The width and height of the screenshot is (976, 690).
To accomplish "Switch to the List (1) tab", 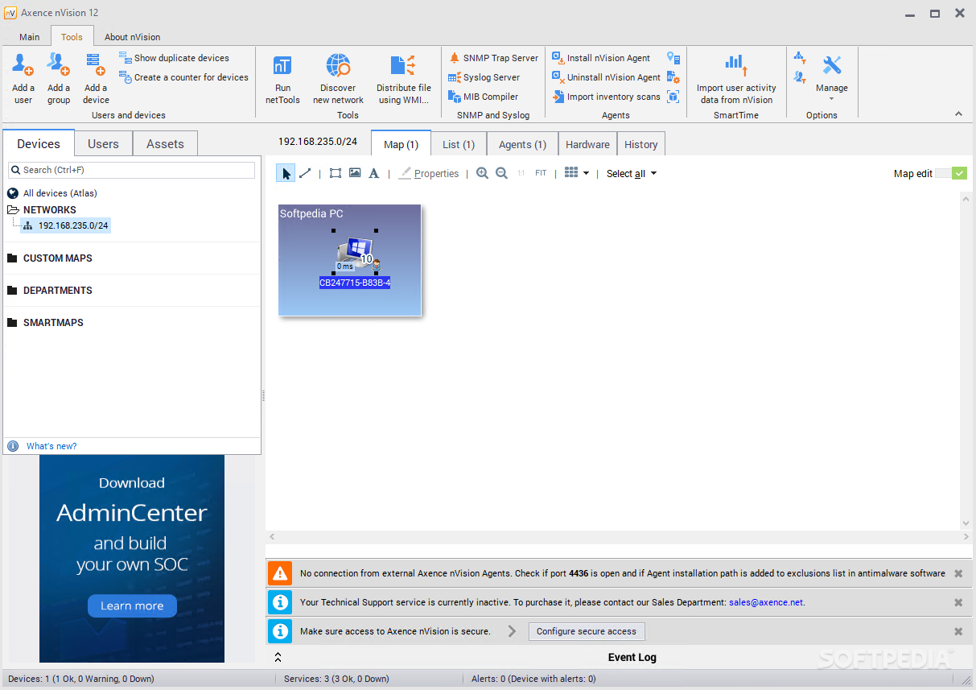I will 459,144.
